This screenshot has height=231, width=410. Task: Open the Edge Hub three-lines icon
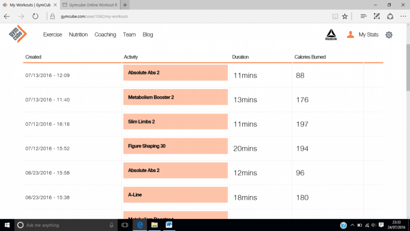click(x=363, y=16)
